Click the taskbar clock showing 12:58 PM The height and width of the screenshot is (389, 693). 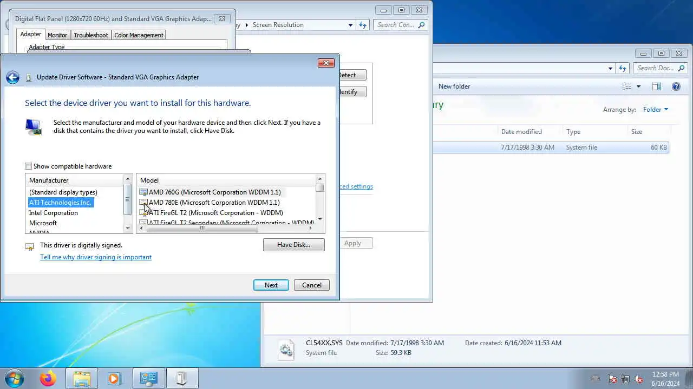click(x=665, y=379)
